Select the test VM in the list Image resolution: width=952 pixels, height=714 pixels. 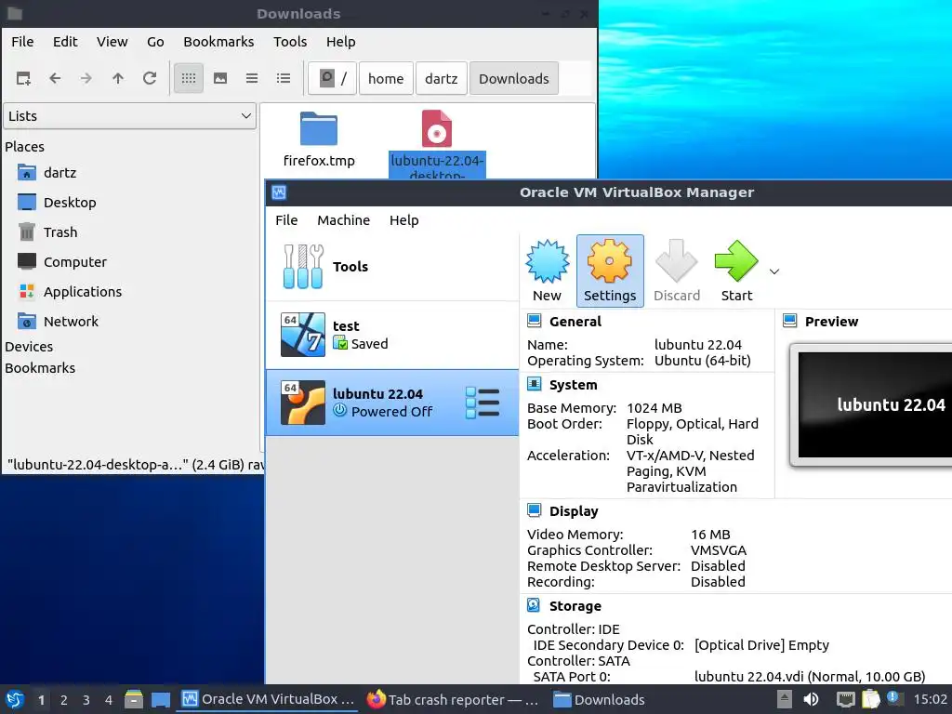point(392,335)
